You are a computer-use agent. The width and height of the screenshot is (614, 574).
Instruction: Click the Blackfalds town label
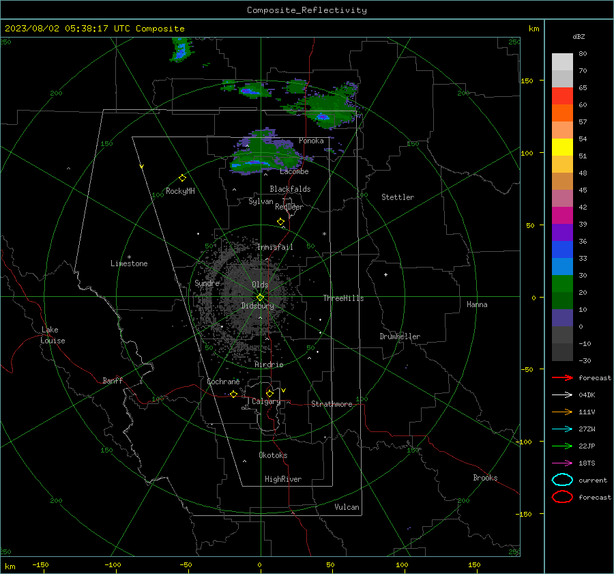point(290,189)
